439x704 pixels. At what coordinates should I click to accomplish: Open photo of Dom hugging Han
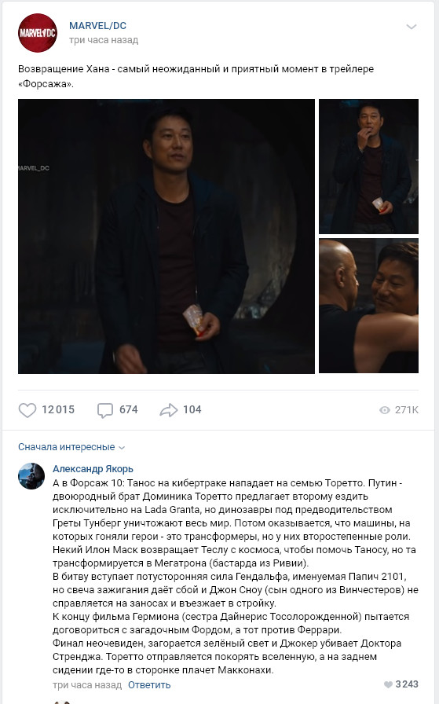[368, 306]
